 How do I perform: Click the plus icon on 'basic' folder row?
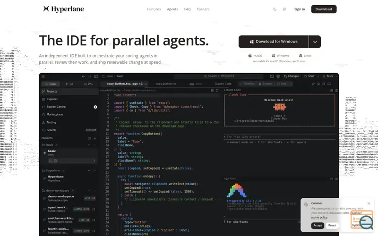89,145
